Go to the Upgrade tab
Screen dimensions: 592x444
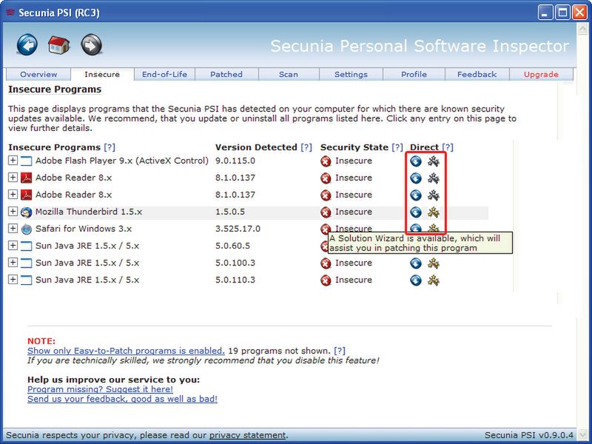click(x=541, y=74)
